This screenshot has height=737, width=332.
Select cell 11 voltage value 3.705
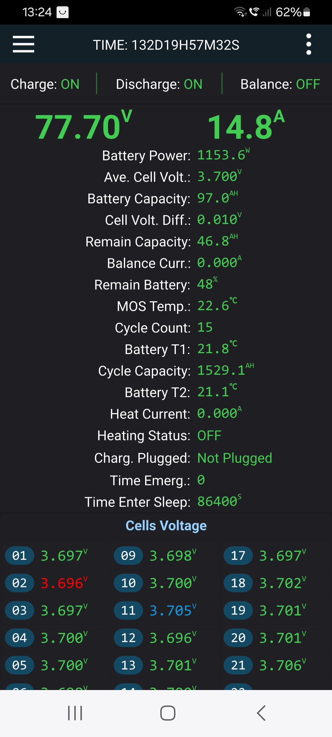(x=171, y=610)
